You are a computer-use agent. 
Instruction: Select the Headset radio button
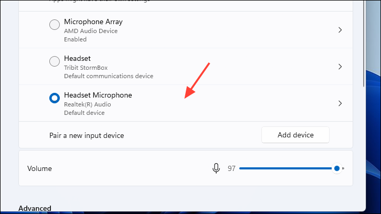(54, 61)
